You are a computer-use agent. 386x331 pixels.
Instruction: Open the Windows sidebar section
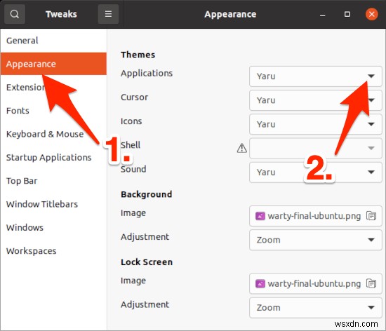click(x=53, y=227)
